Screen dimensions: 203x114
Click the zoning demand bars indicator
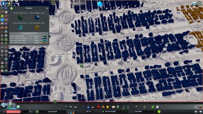pos(71,111)
